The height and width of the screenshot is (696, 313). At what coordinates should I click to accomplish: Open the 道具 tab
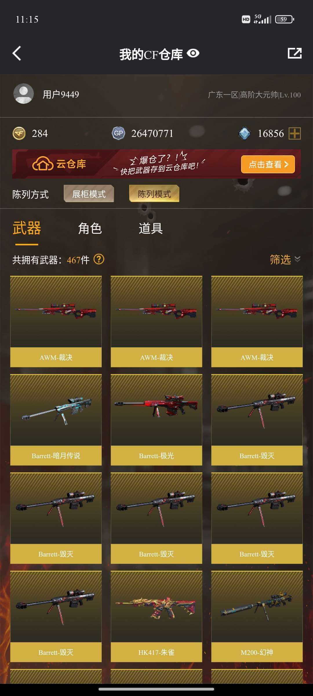pyautogui.click(x=151, y=229)
